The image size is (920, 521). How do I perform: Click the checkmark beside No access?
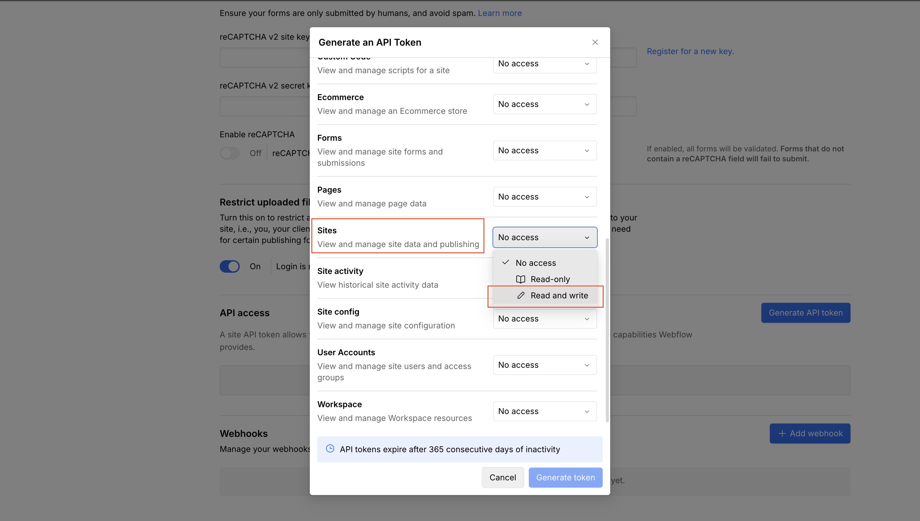(x=506, y=262)
